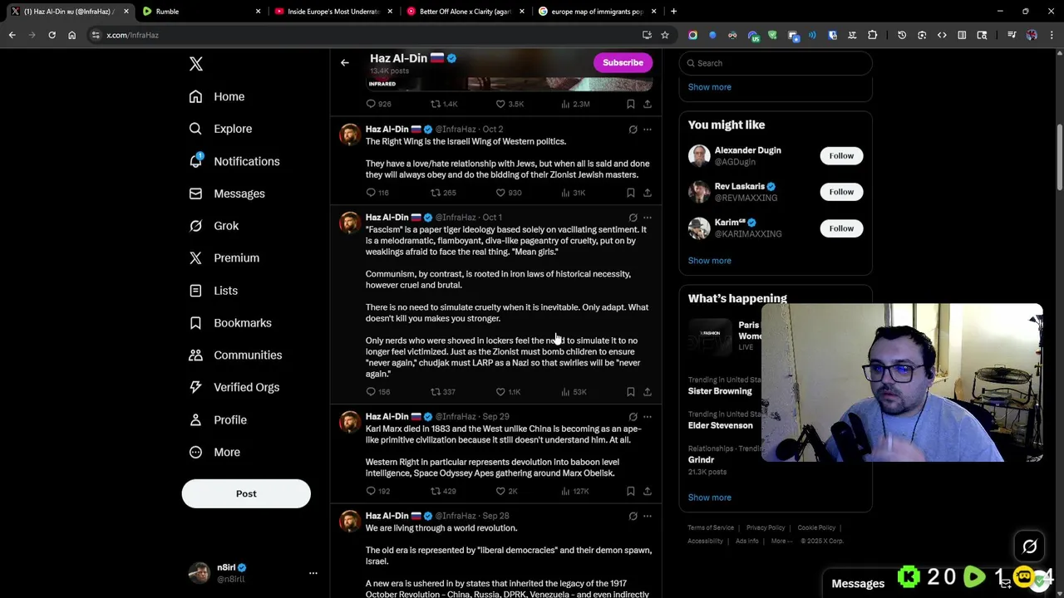
Task: Bookmark this page with the star icon
Action: pos(665,35)
